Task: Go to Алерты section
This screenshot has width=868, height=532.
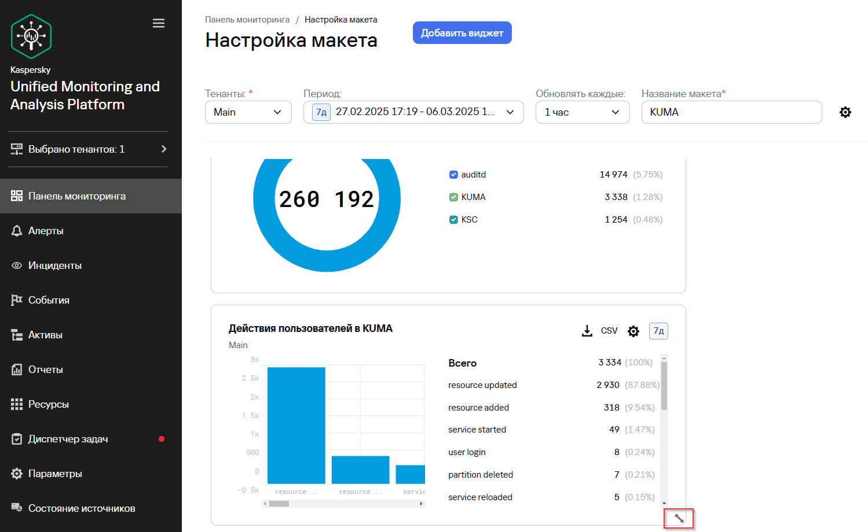Action: click(x=91, y=231)
